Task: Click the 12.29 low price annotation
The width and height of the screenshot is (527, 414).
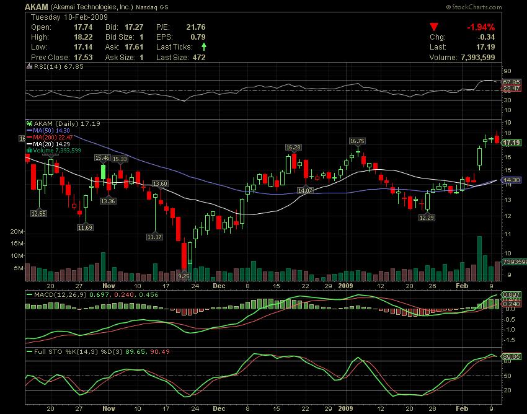Action: (427, 218)
